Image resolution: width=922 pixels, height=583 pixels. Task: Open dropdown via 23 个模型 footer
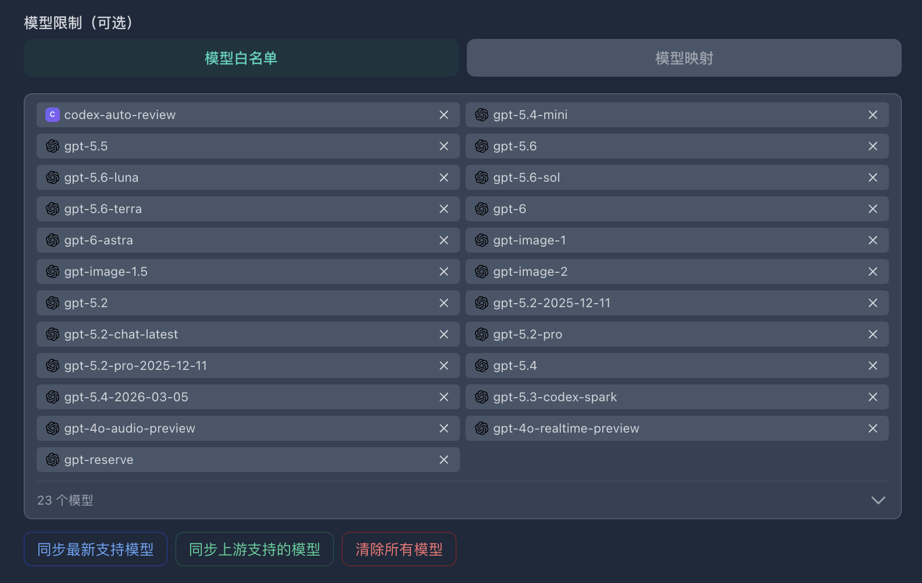65,500
